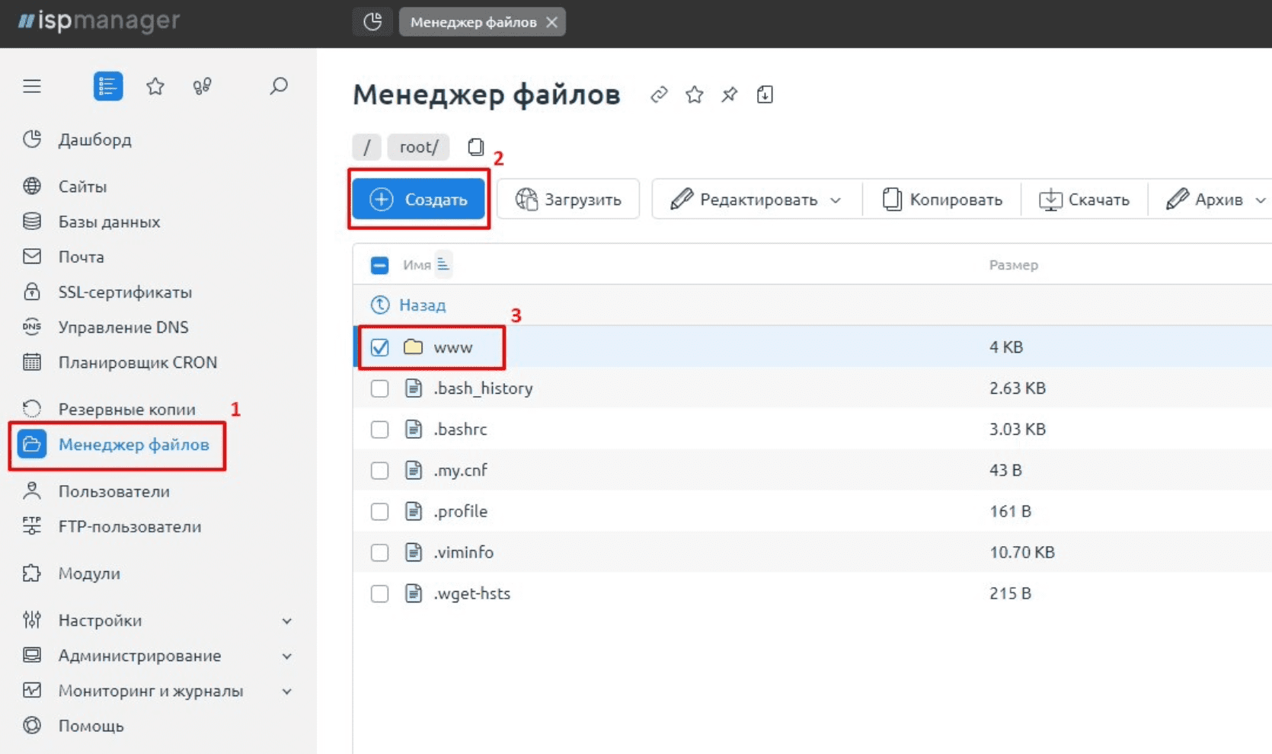Open Базы данных in sidebar
The width and height of the screenshot is (1272, 754).
coord(109,222)
